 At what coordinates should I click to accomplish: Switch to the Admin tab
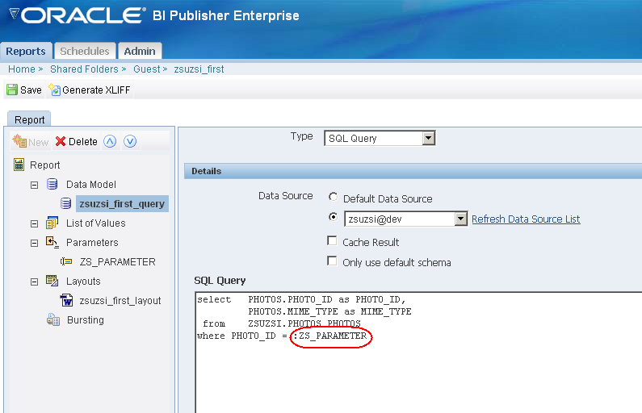coord(140,51)
